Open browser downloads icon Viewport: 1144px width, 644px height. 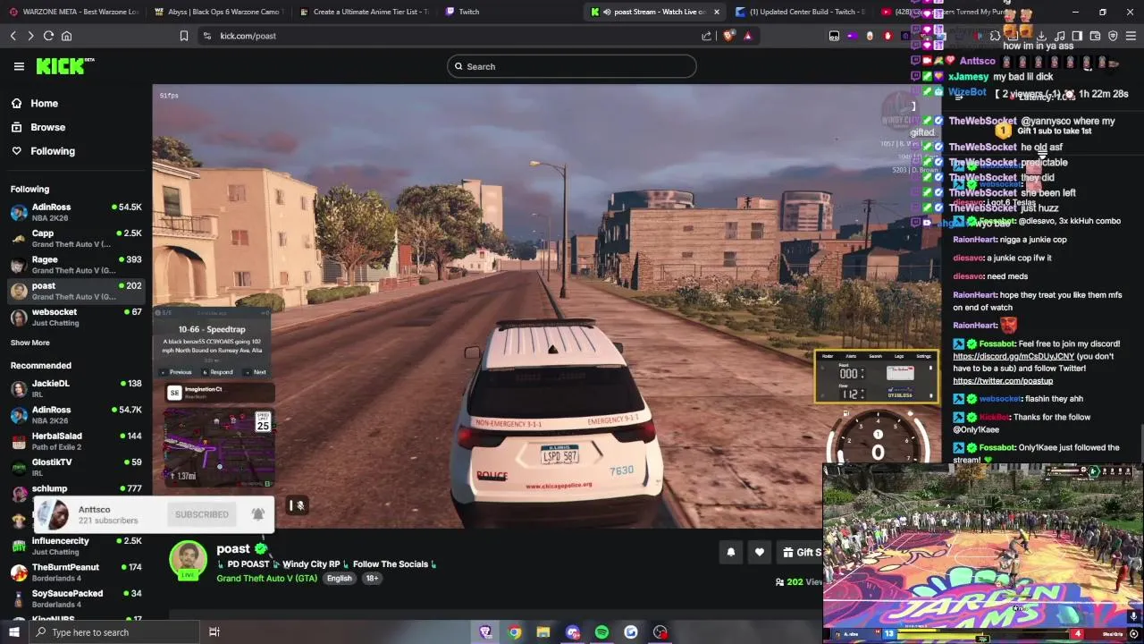(1041, 36)
